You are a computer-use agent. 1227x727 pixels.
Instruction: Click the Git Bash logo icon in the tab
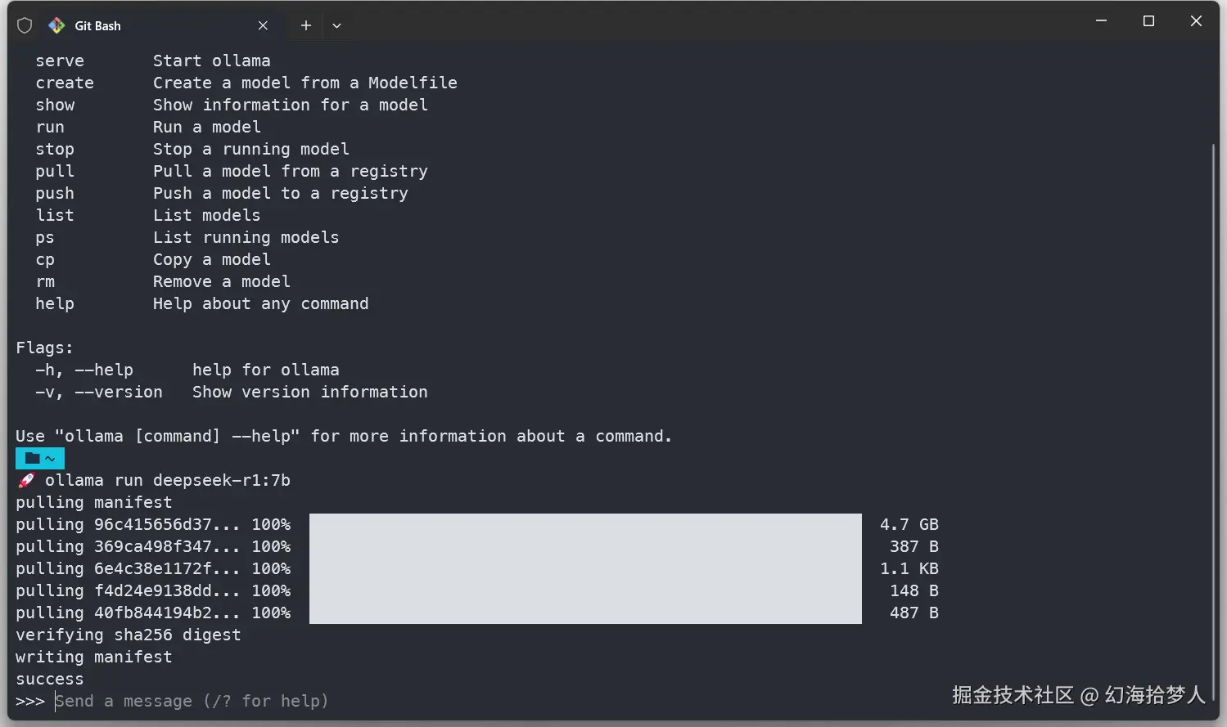[x=56, y=25]
